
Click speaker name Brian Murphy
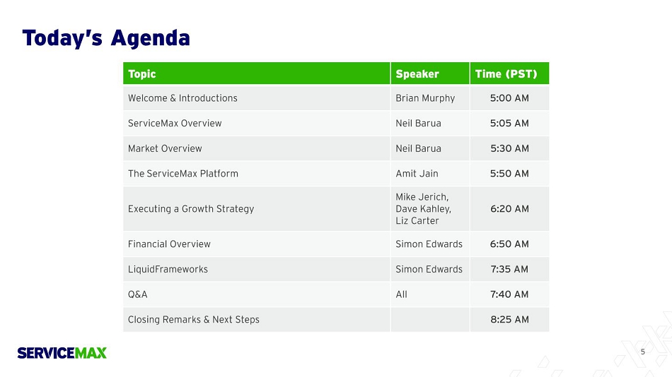[x=425, y=98]
